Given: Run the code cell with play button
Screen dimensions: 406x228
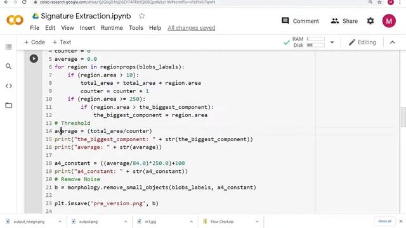Looking at the screenshot, I should tap(34, 58).
